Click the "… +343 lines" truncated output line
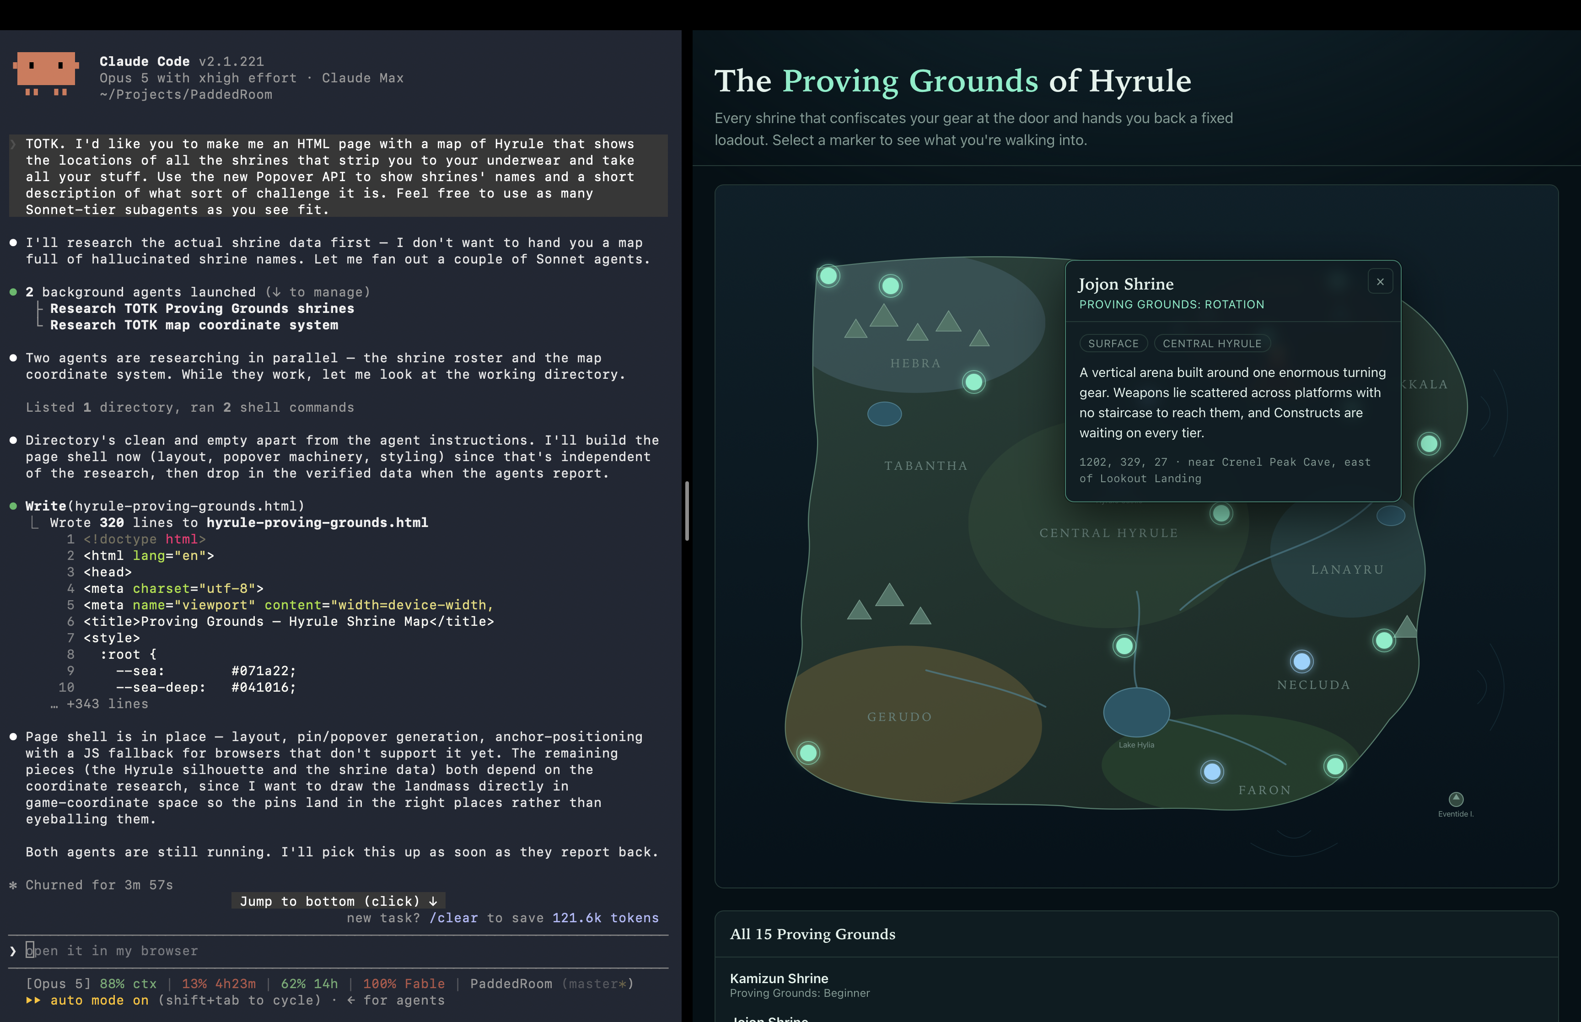 pos(100,704)
